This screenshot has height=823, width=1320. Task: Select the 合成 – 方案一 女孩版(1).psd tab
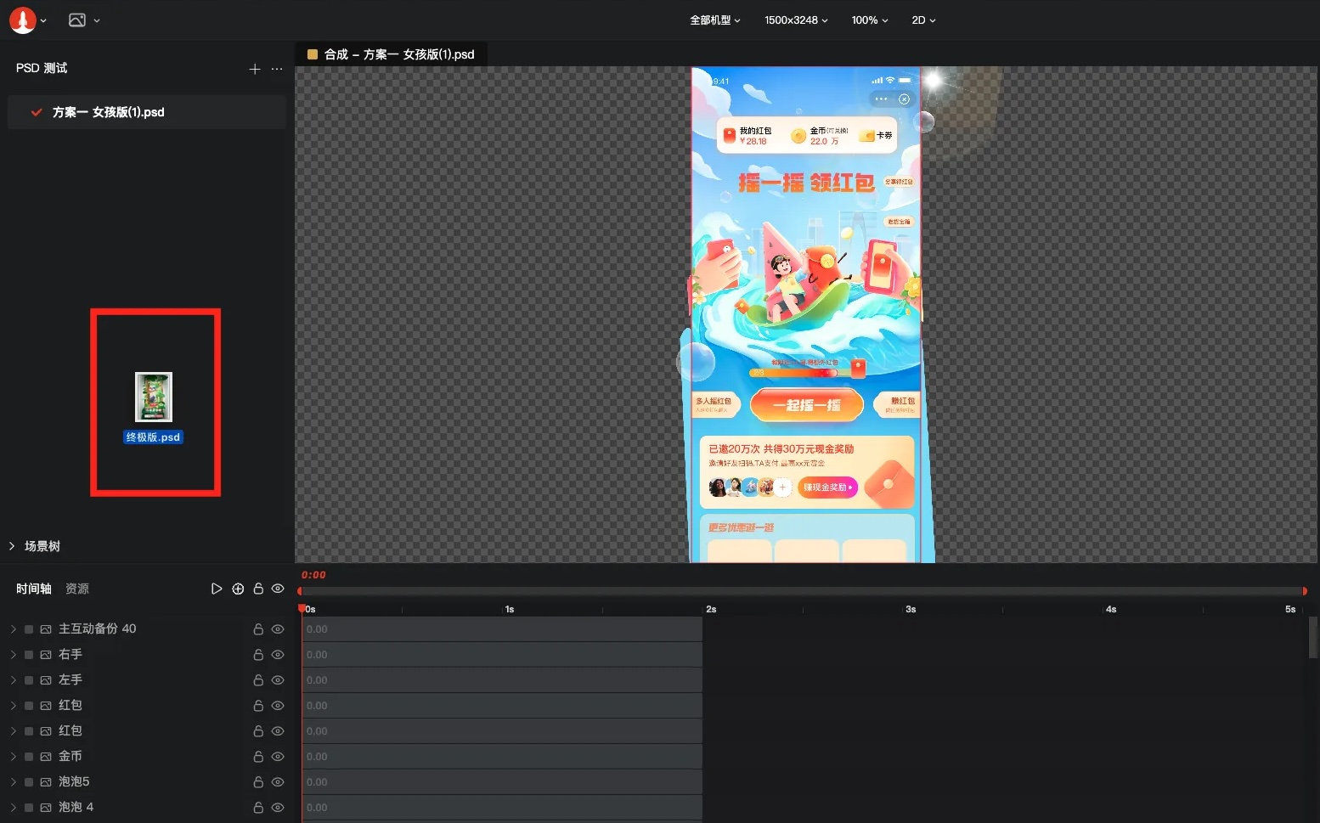[392, 54]
